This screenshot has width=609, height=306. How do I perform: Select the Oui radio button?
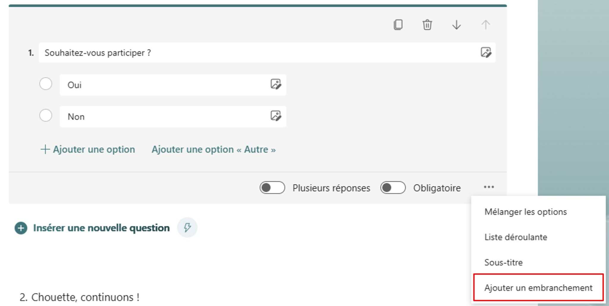tap(45, 84)
